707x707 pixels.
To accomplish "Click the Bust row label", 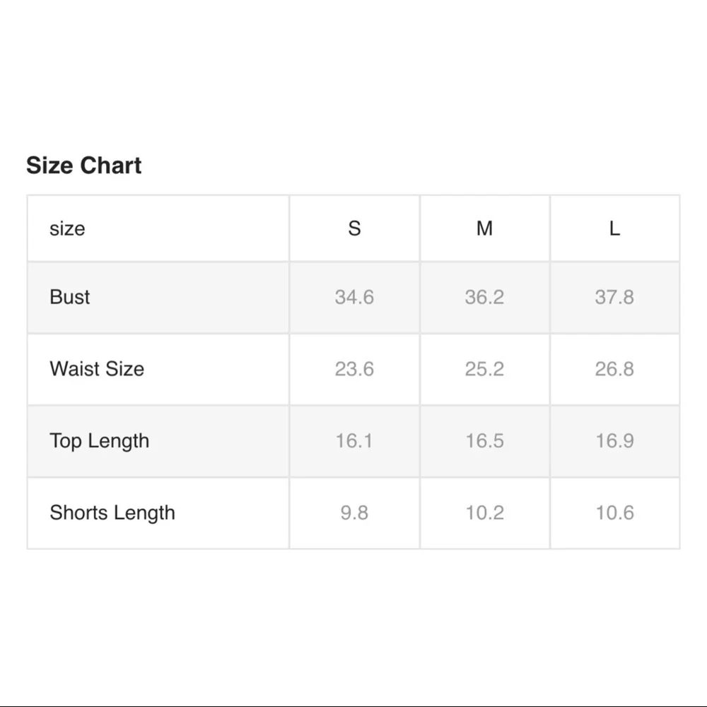I will click(70, 297).
